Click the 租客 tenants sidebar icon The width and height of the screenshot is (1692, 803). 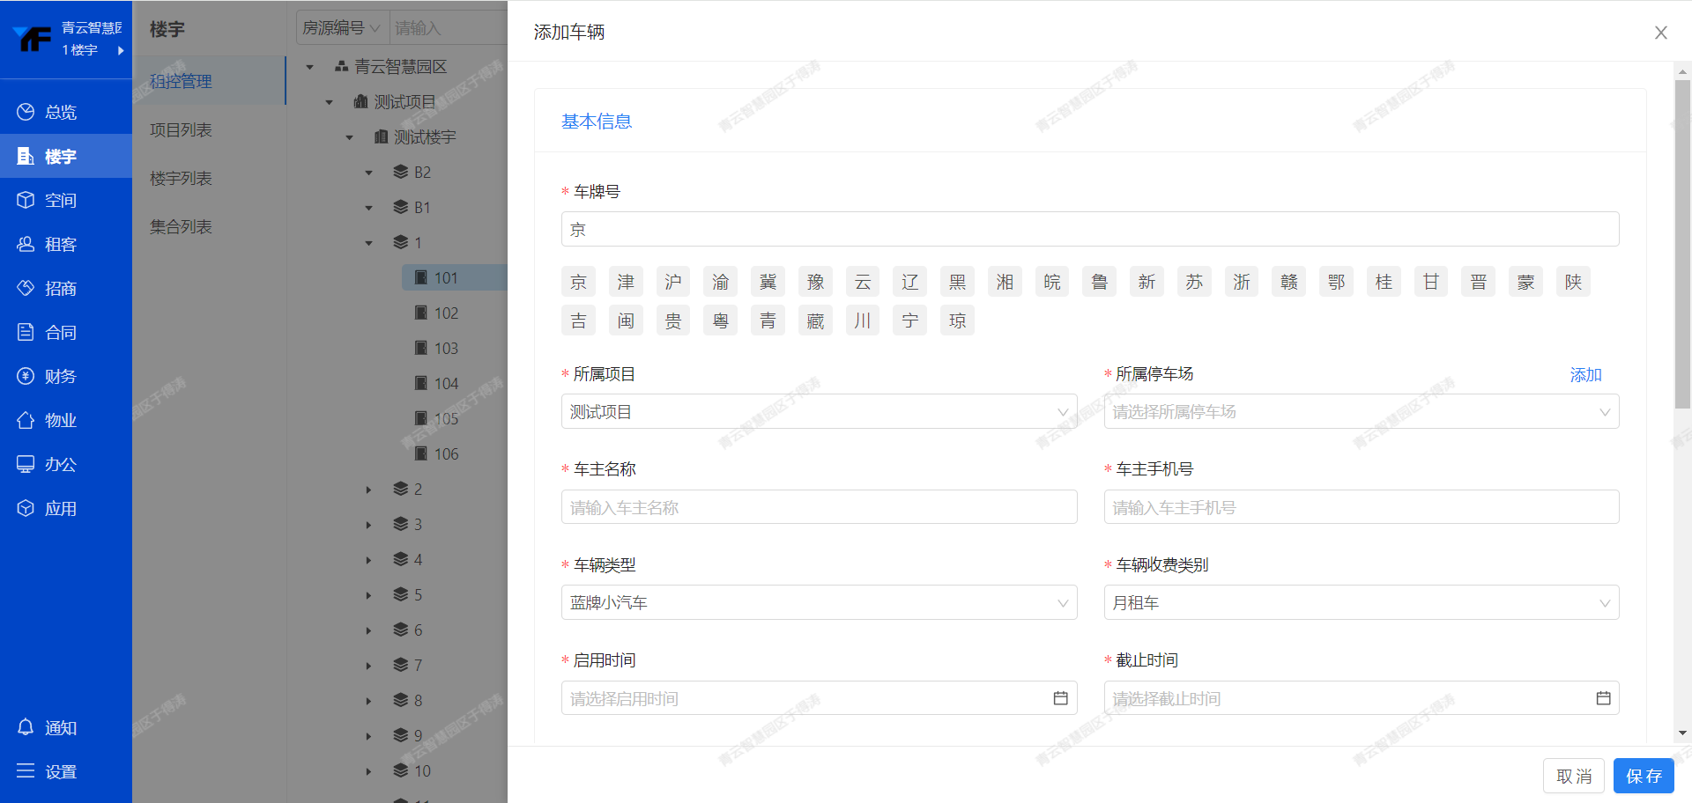pyautogui.click(x=26, y=244)
